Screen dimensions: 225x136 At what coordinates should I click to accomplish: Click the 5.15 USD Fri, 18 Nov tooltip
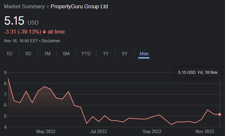(x=198, y=72)
